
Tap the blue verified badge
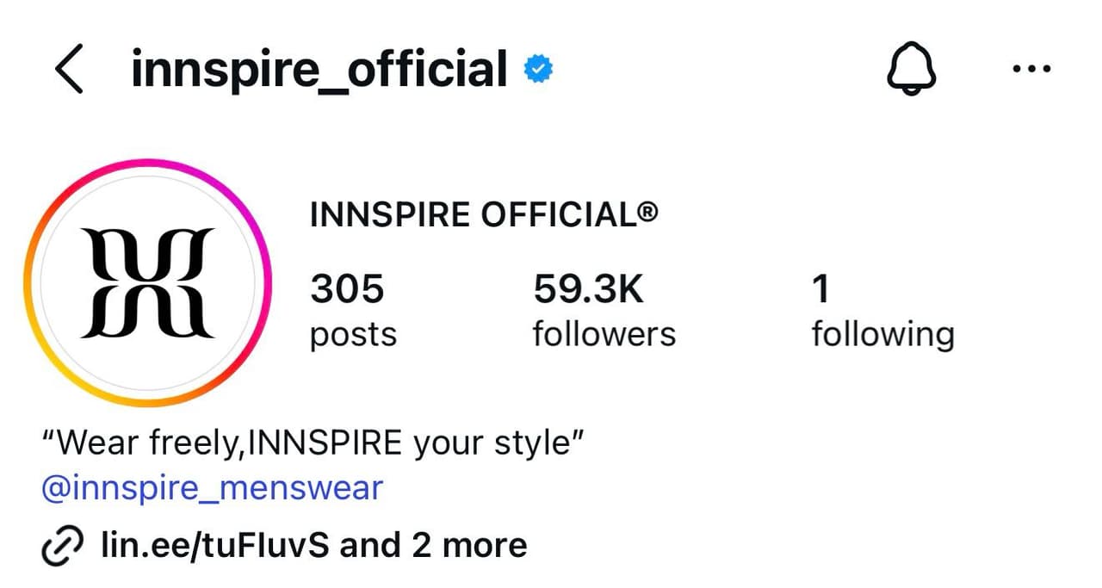[x=539, y=71]
